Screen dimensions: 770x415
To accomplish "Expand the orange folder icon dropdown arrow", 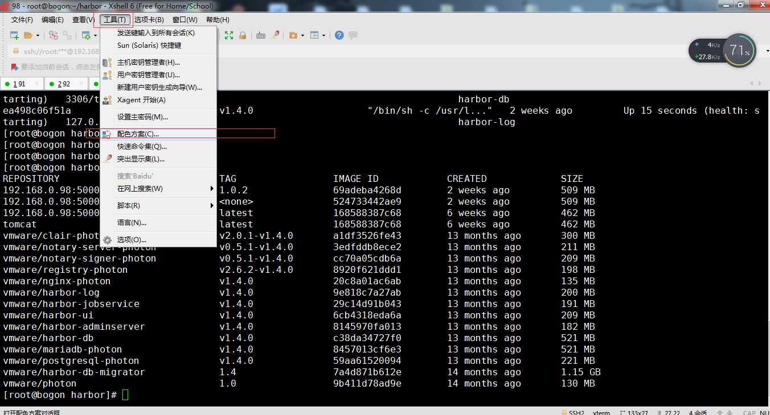I will pyautogui.click(x=302, y=35).
